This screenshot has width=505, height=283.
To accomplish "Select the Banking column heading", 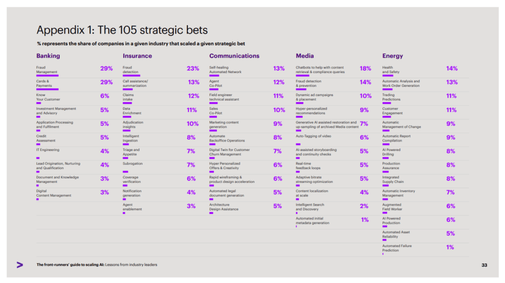I will coord(48,56).
